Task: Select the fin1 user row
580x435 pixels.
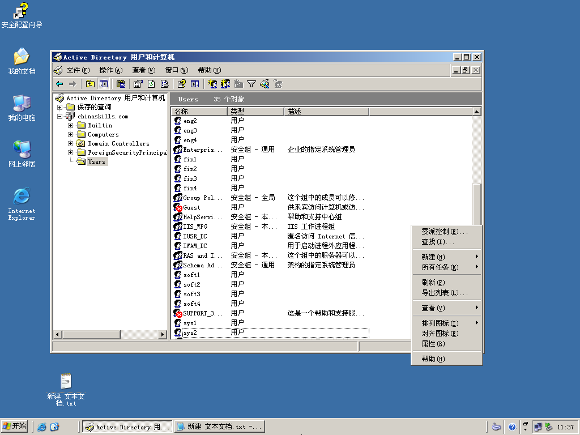Action: [x=271, y=159]
